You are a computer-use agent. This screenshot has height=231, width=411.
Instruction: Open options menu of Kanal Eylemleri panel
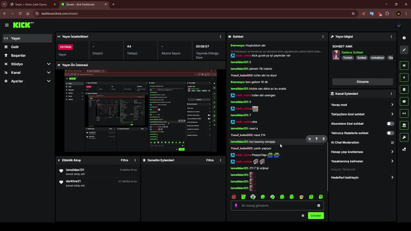click(x=391, y=94)
